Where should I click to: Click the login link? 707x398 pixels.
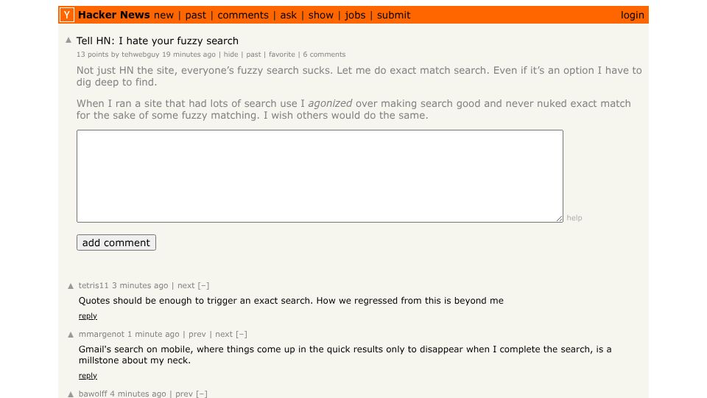[x=632, y=15]
